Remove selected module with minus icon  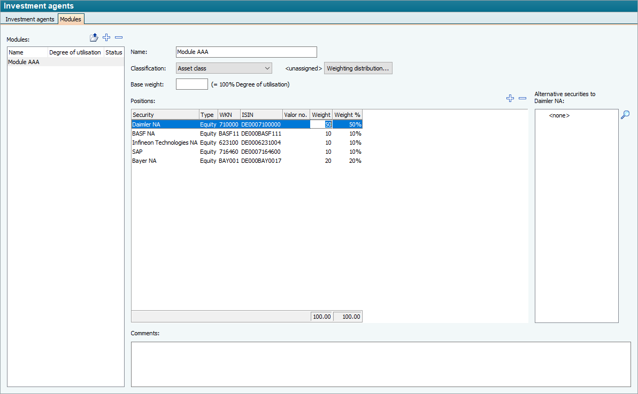point(119,37)
